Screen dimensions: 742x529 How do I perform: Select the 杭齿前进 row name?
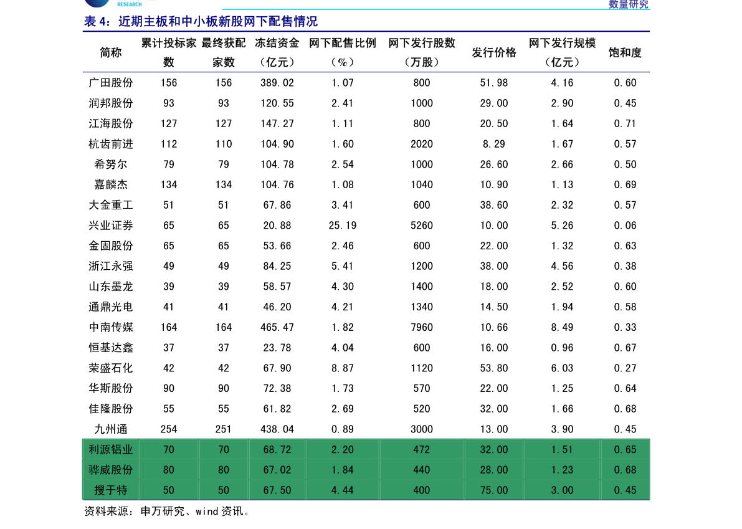pyautogui.click(x=111, y=144)
